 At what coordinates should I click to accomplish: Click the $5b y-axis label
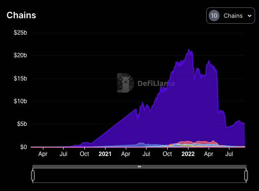point(22,124)
